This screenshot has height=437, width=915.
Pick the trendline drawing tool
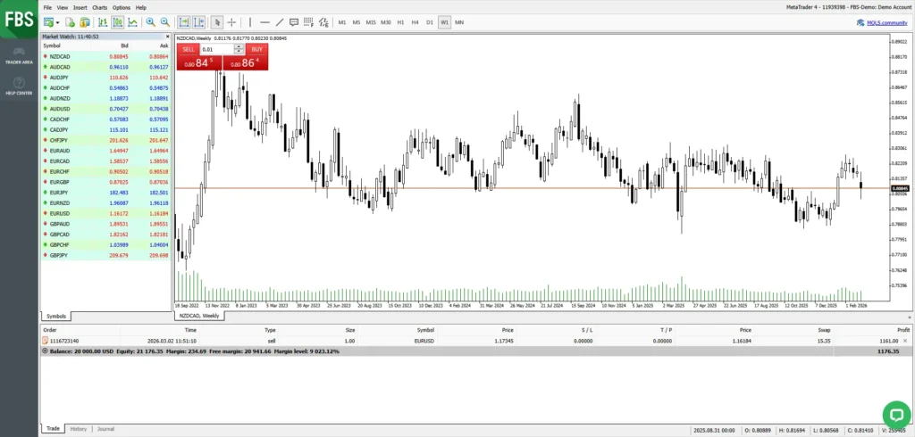[x=280, y=22]
